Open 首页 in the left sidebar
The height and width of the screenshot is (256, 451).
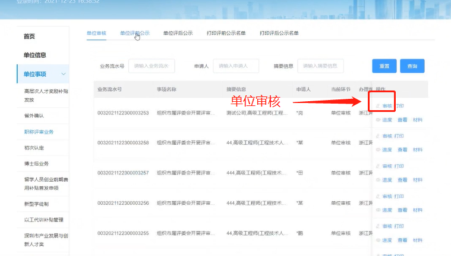[x=29, y=36]
